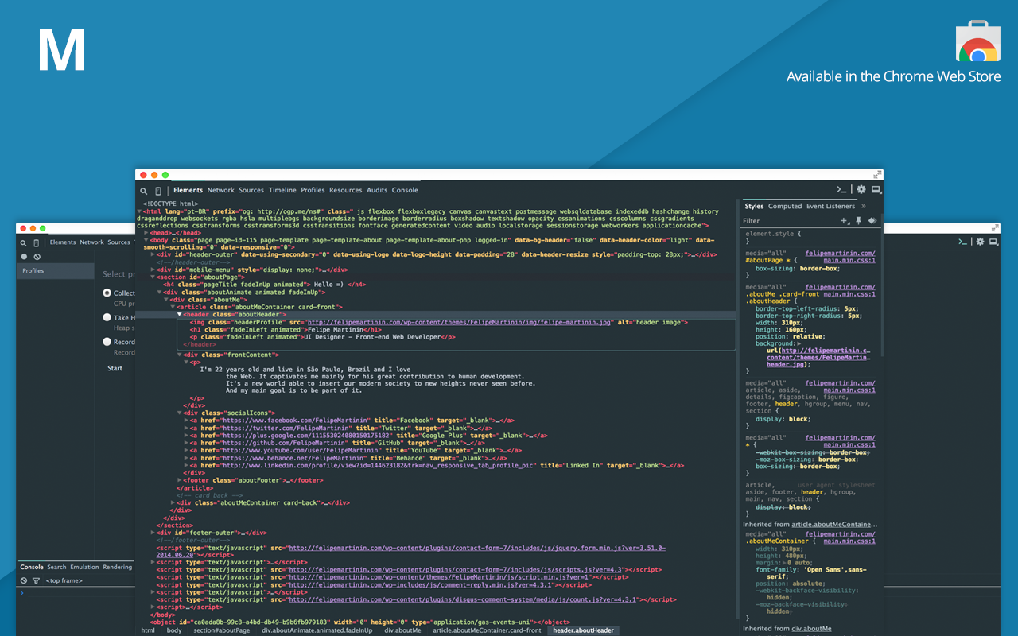Expand the div footer-outer node
Viewport: 1018px width, 636px height.
coord(153,533)
